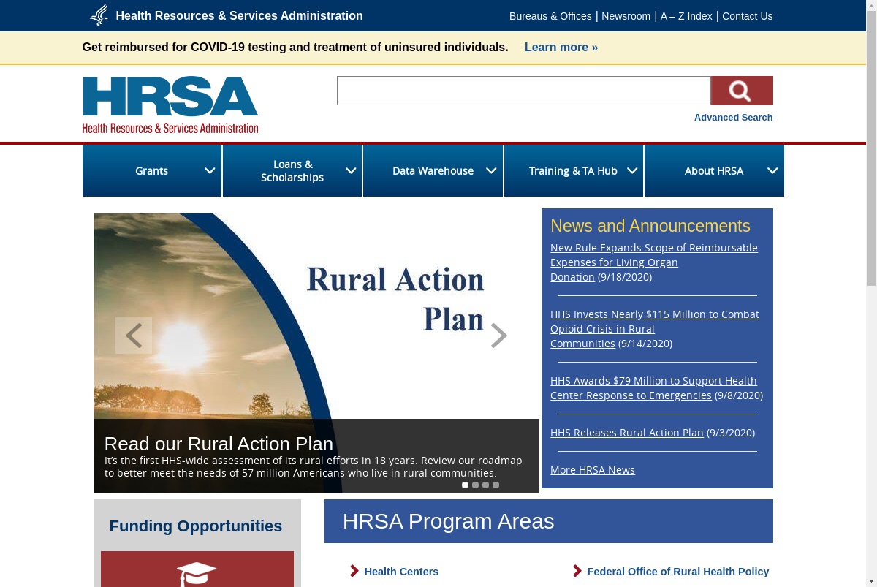
Task: Open HHS Releases Rural Action Plan link
Action: click(626, 432)
